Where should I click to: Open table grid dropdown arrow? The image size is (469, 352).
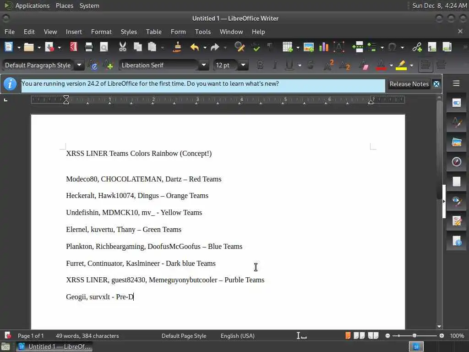(298, 47)
